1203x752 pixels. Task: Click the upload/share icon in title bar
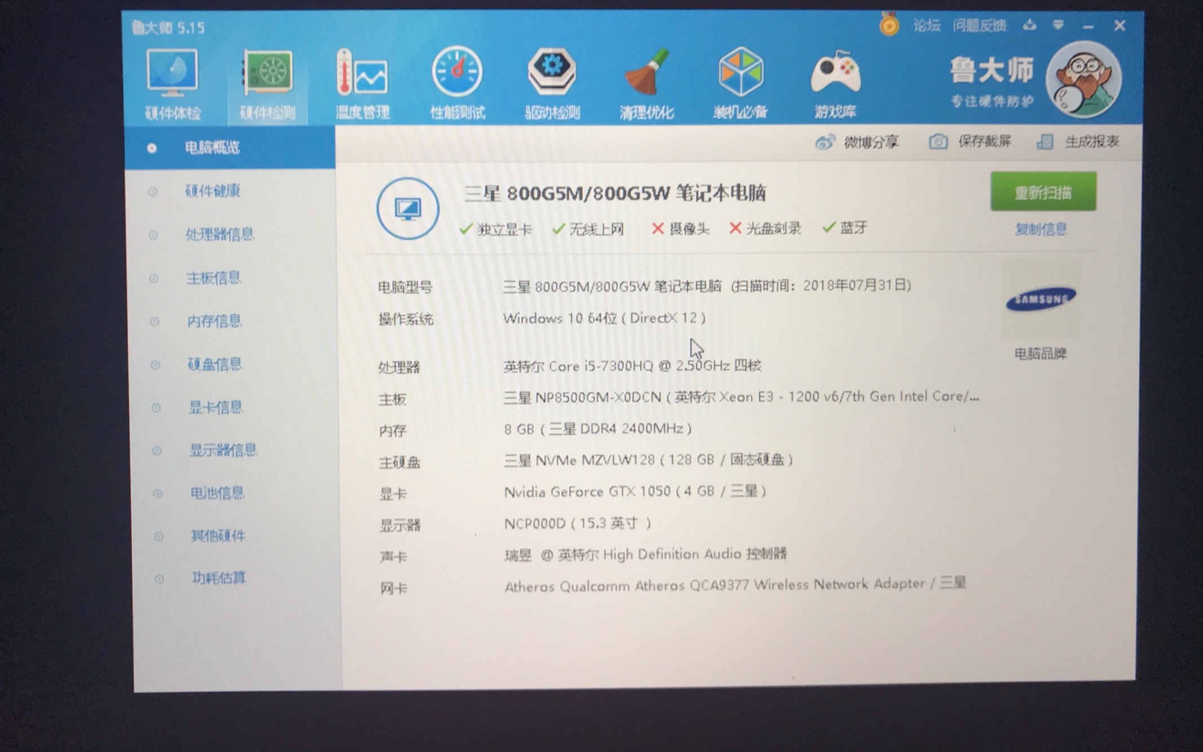[1029, 25]
